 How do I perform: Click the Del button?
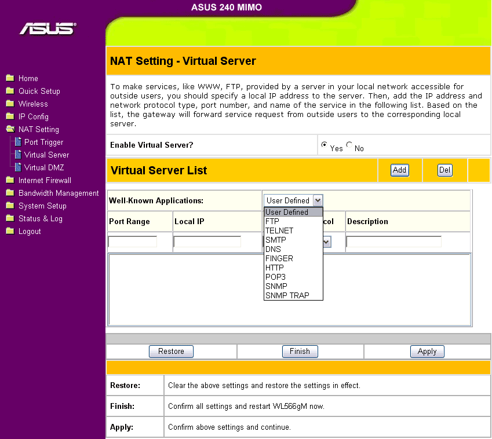(x=444, y=170)
